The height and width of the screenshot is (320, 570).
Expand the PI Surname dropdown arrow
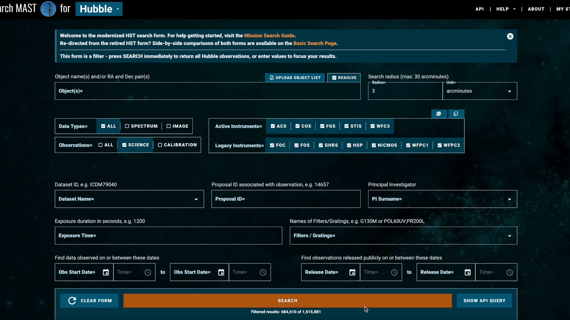pos(509,199)
